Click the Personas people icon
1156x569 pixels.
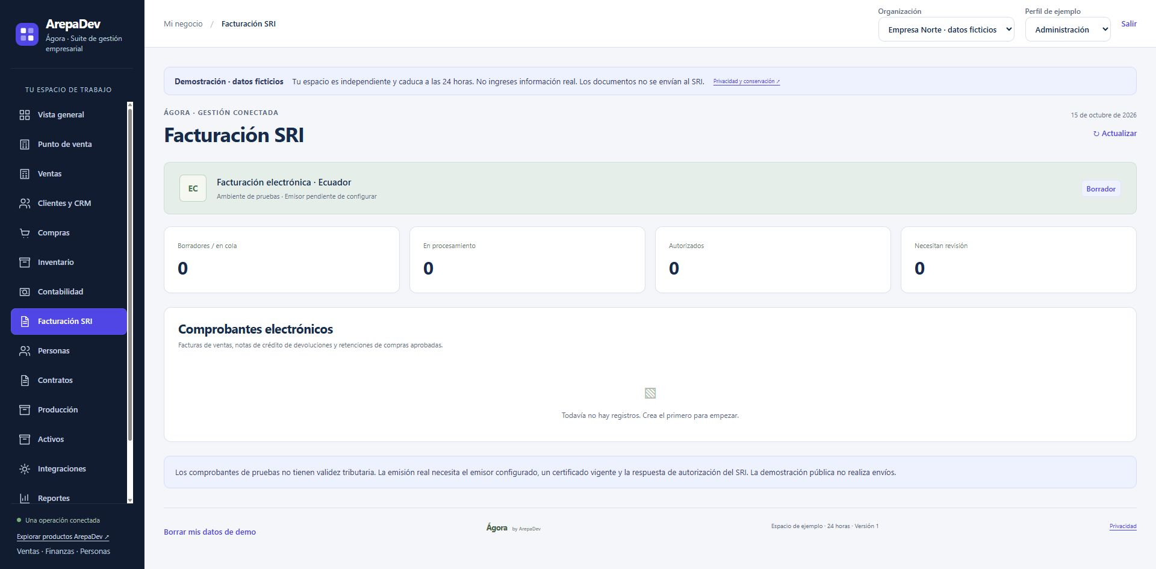click(x=25, y=351)
